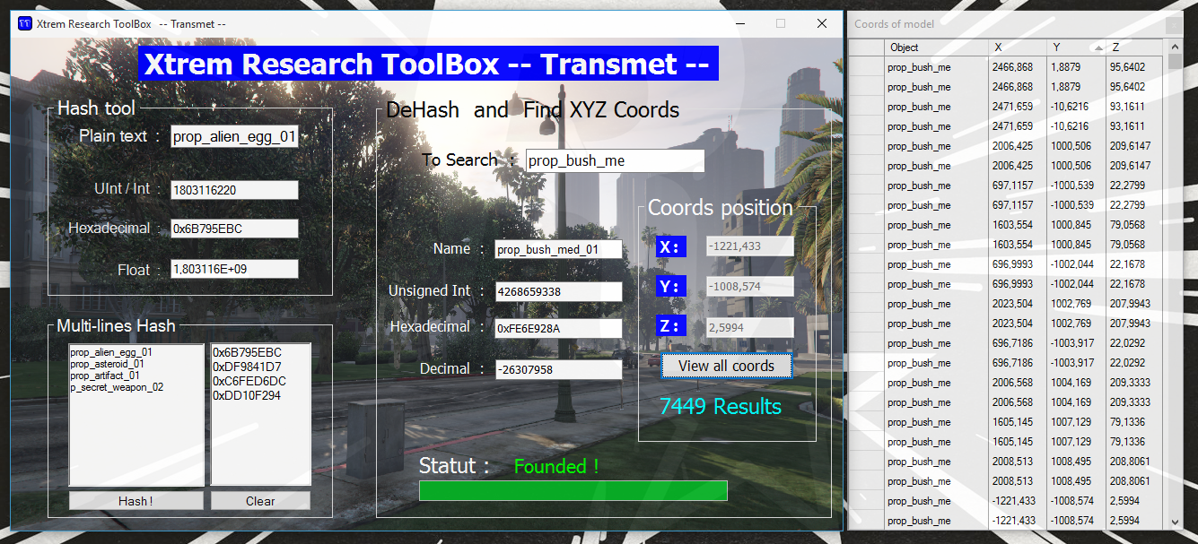Click the Xtrem Research ToolBox title bar icon
Viewport: 1198px width, 544px height.
pos(25,23)
